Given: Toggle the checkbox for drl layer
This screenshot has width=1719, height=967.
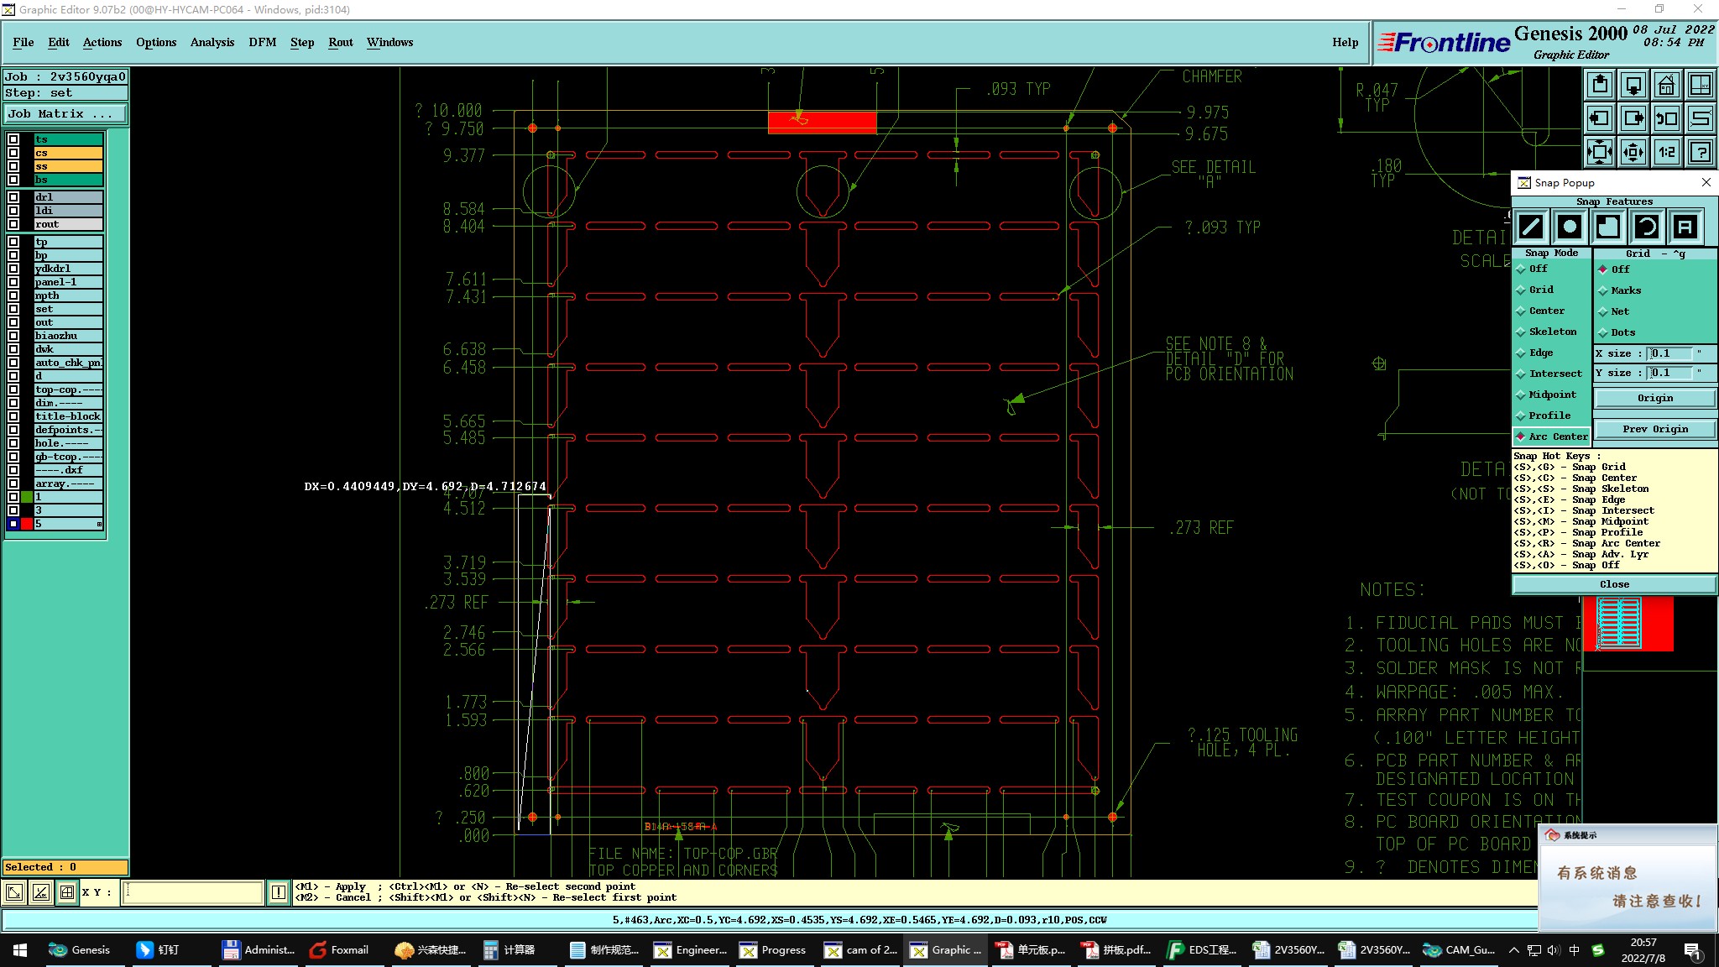Looking at the screenshot, I should [13, 197].
